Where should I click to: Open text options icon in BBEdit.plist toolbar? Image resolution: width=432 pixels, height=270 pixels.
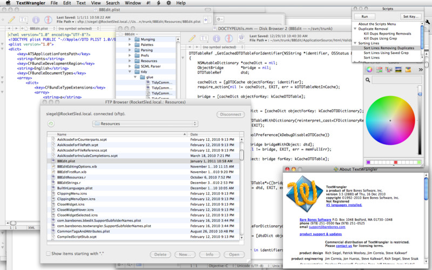[x=23, y=19]
